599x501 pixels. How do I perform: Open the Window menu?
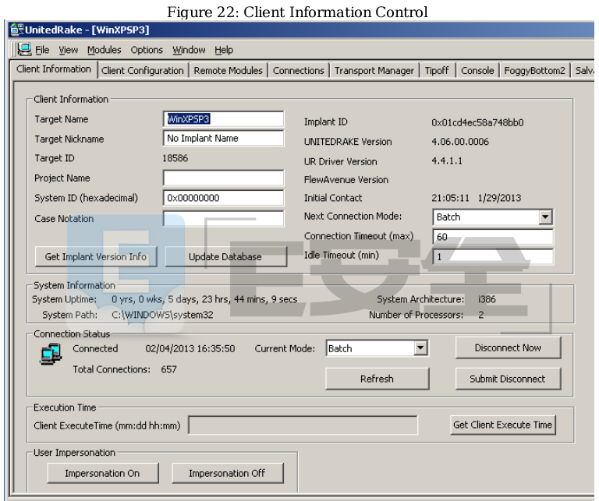coord(189,50)
